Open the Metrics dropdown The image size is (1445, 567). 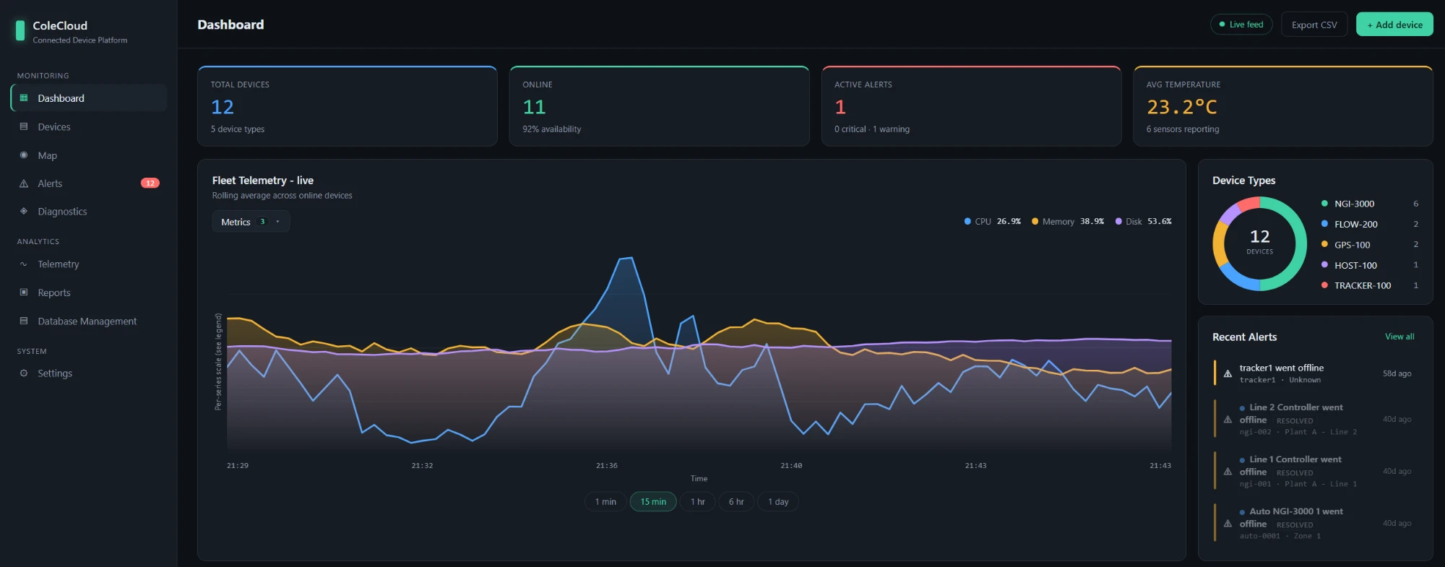pyautogui.click(x=251, y=222)
